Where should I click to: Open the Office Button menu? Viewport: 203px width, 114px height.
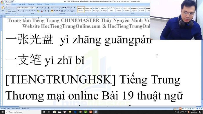pyautogui.click(x=2, y=2)
